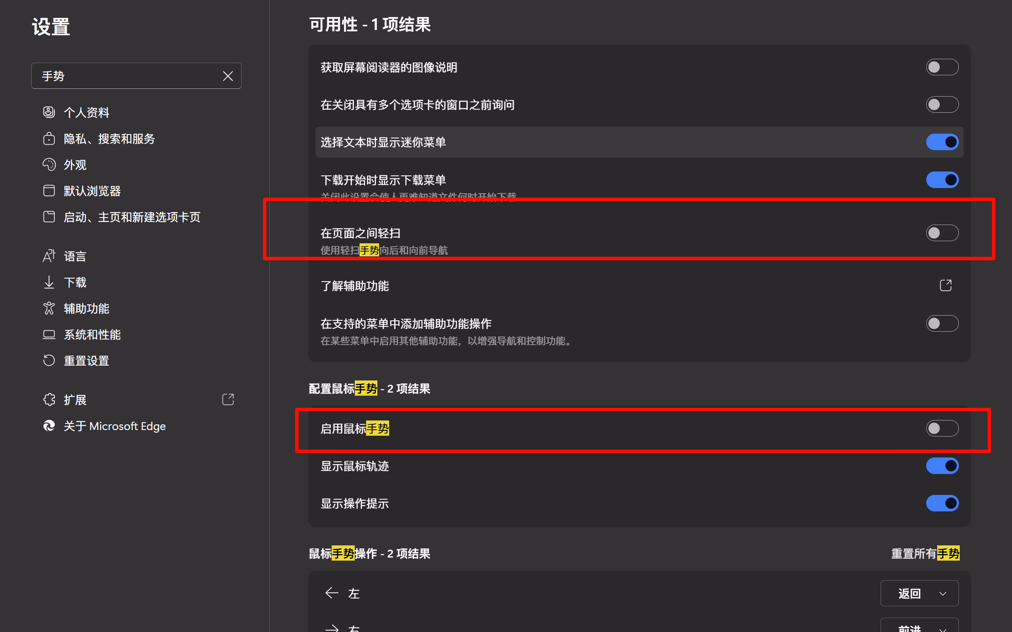Turn off 选择文本时显示迷你菜单 switch
Viewport: 1012px width, 632px height.
[942, 142]
